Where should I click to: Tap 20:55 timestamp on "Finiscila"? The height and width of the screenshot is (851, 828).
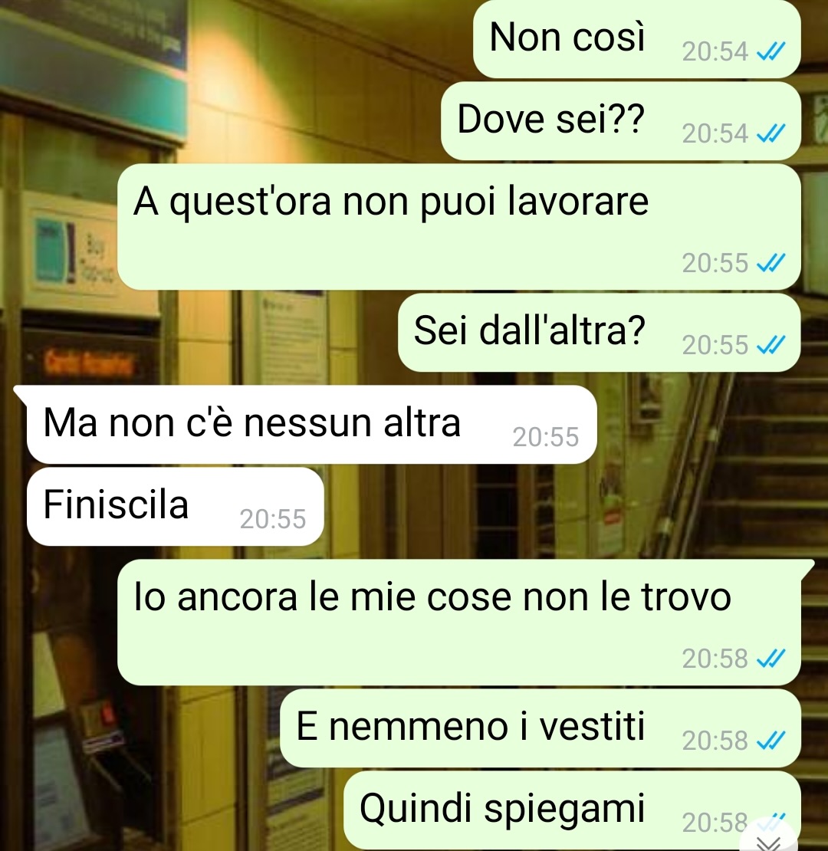[x=273, y=519]
